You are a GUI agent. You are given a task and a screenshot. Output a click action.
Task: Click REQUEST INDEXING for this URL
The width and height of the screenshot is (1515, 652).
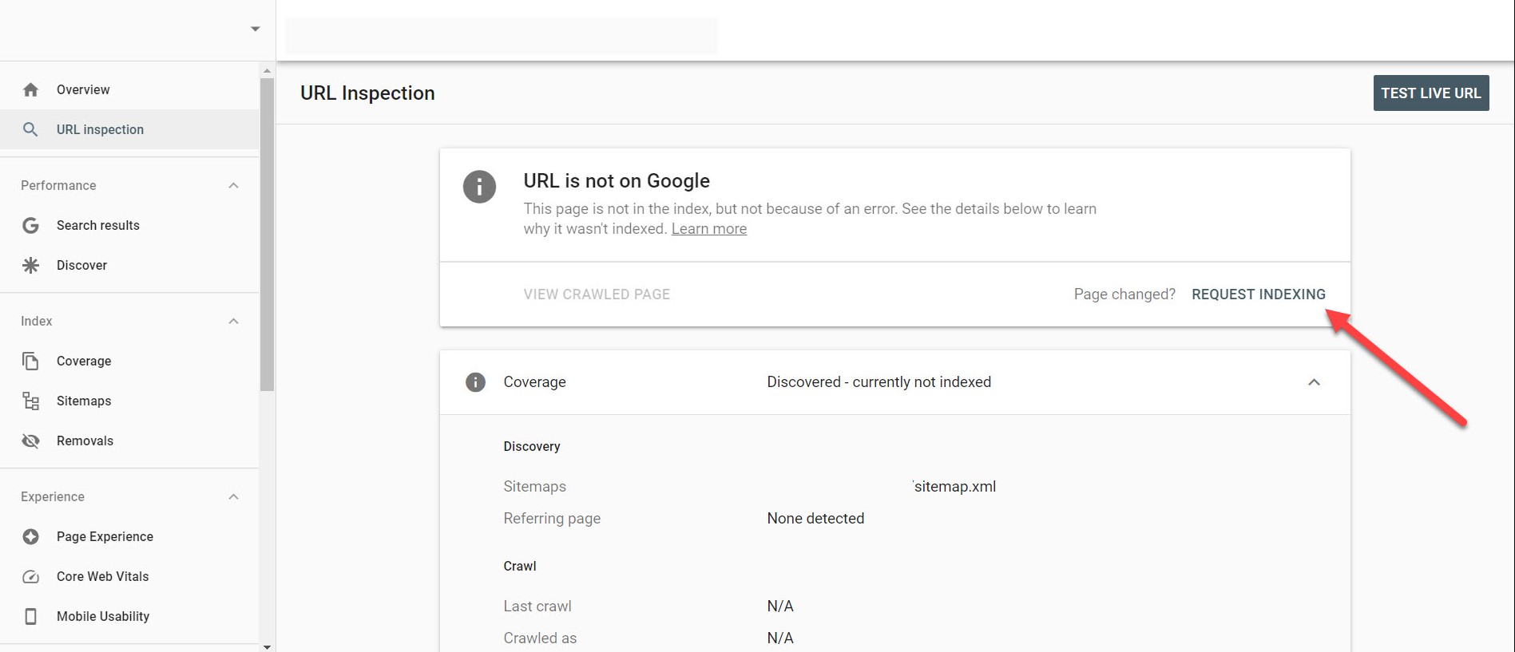click(1259, 294)
